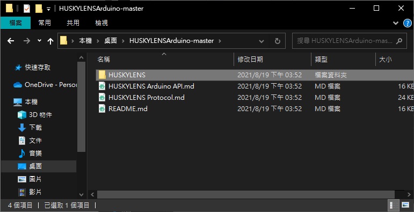Click 桌面 in the address breadcrumb
This screenshot has height=212, width=414.
(111, 41)
